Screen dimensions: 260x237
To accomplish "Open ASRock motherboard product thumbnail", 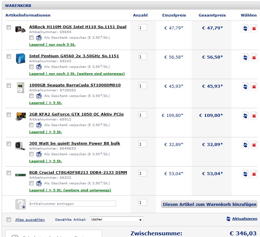I will pos(21,29).
